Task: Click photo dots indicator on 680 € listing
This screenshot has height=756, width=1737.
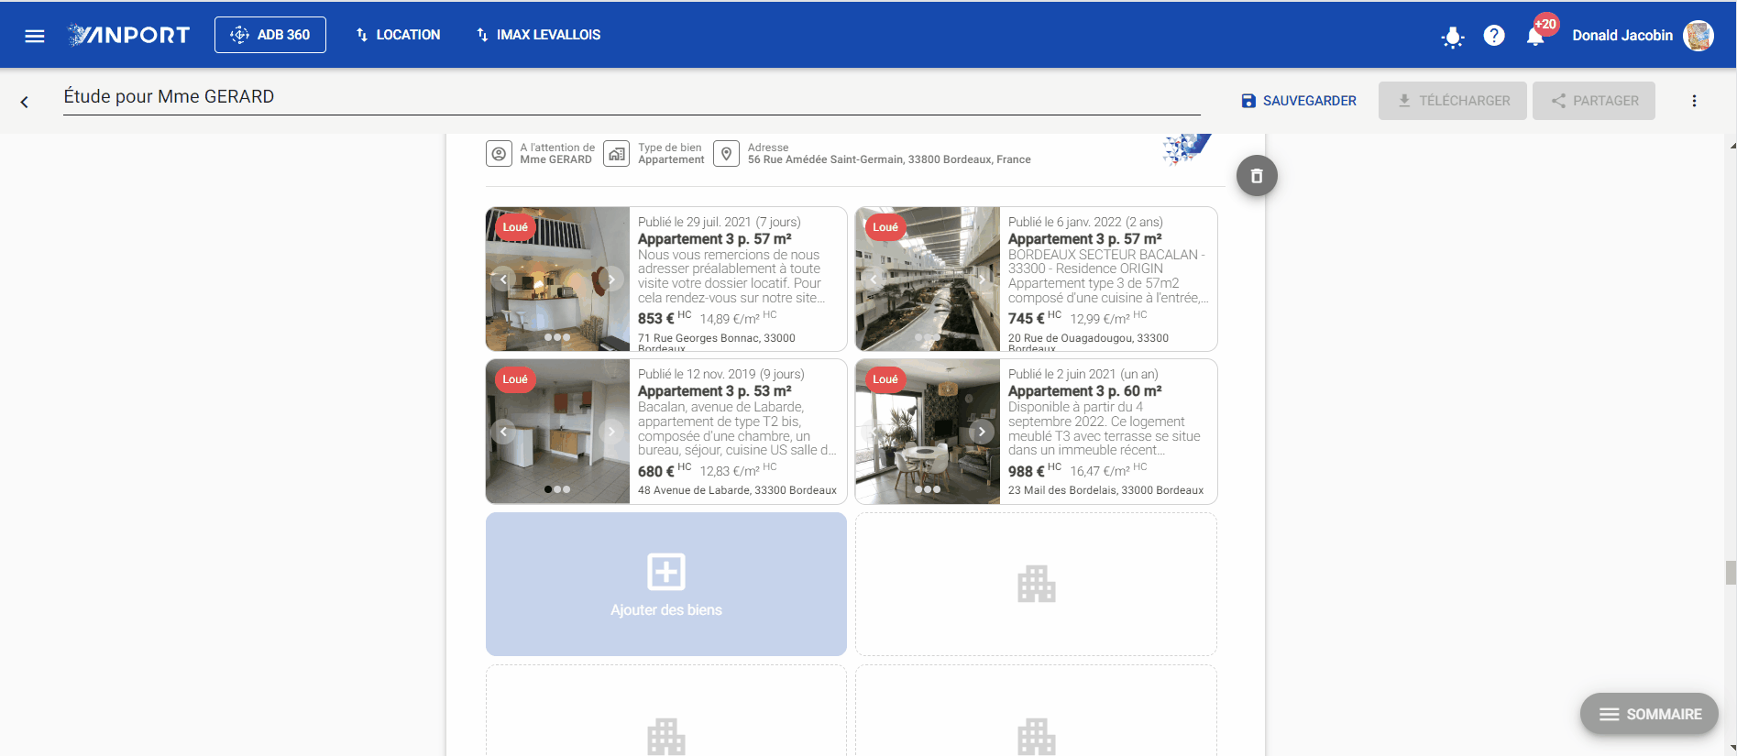Action: [557, 489]
